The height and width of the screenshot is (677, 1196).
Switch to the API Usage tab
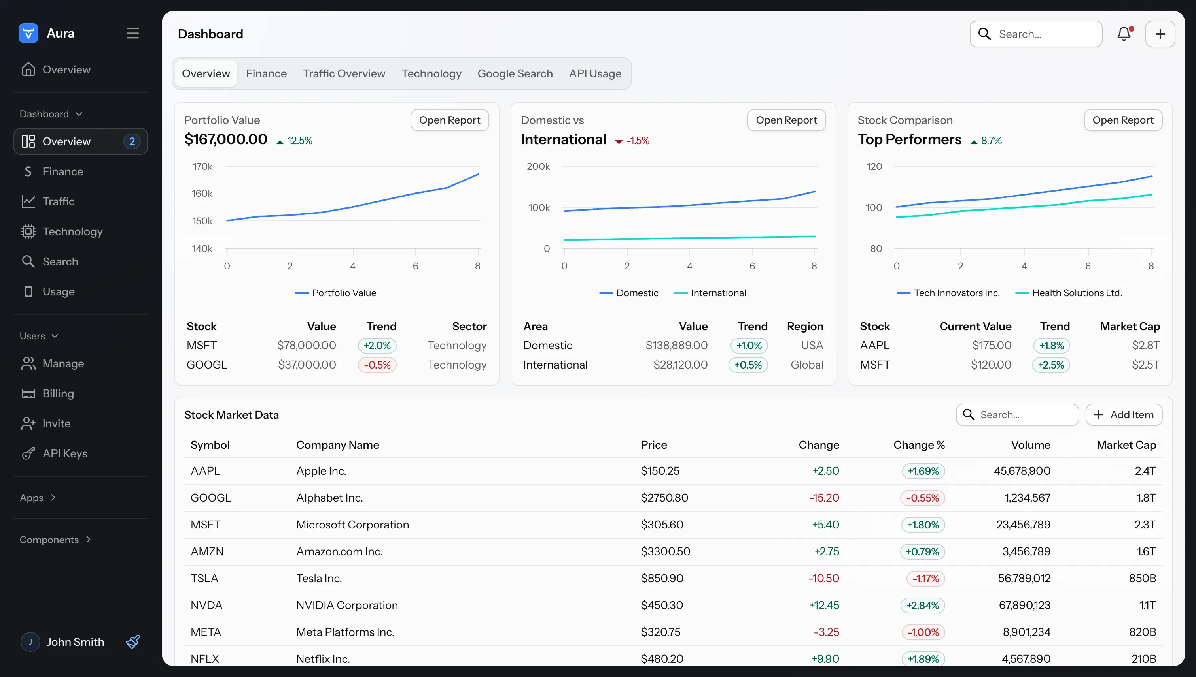(595, 73)
